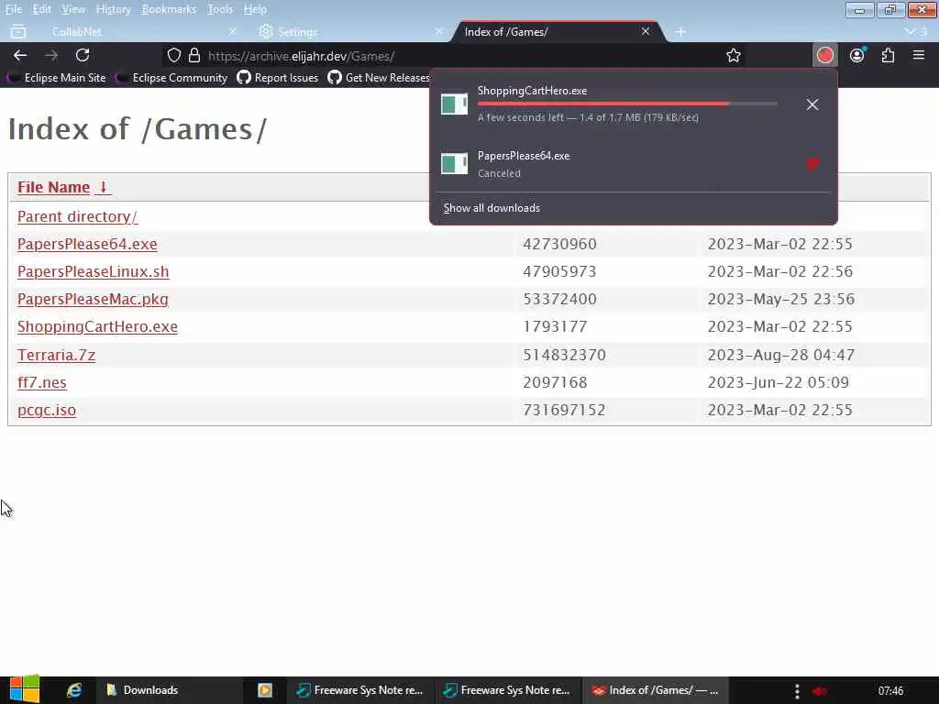Cancel the ShoppingCartHero.exe download

coord(812,104)
